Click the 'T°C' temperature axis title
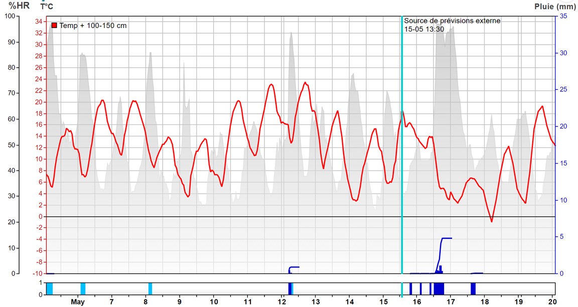 point(47,7)
